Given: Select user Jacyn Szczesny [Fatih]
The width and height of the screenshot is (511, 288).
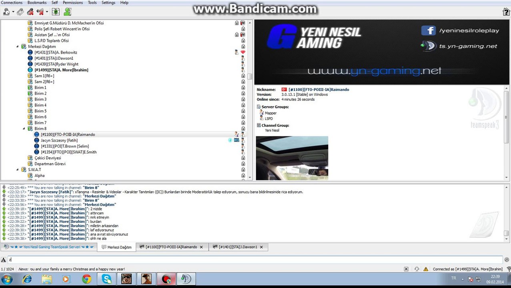Looking at the screenshot, I should 59,140.
